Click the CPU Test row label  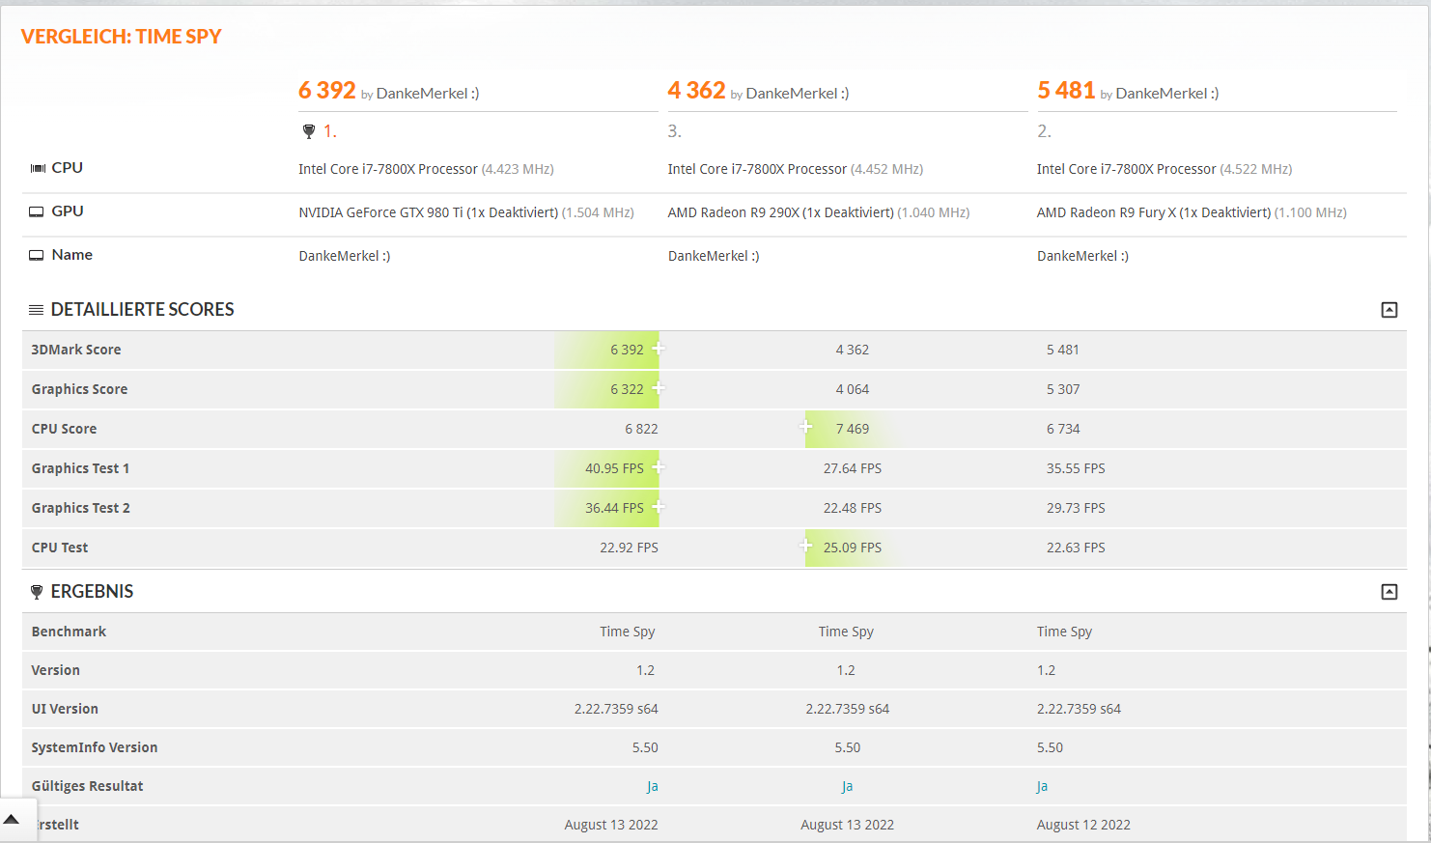[x=60, y=548]
